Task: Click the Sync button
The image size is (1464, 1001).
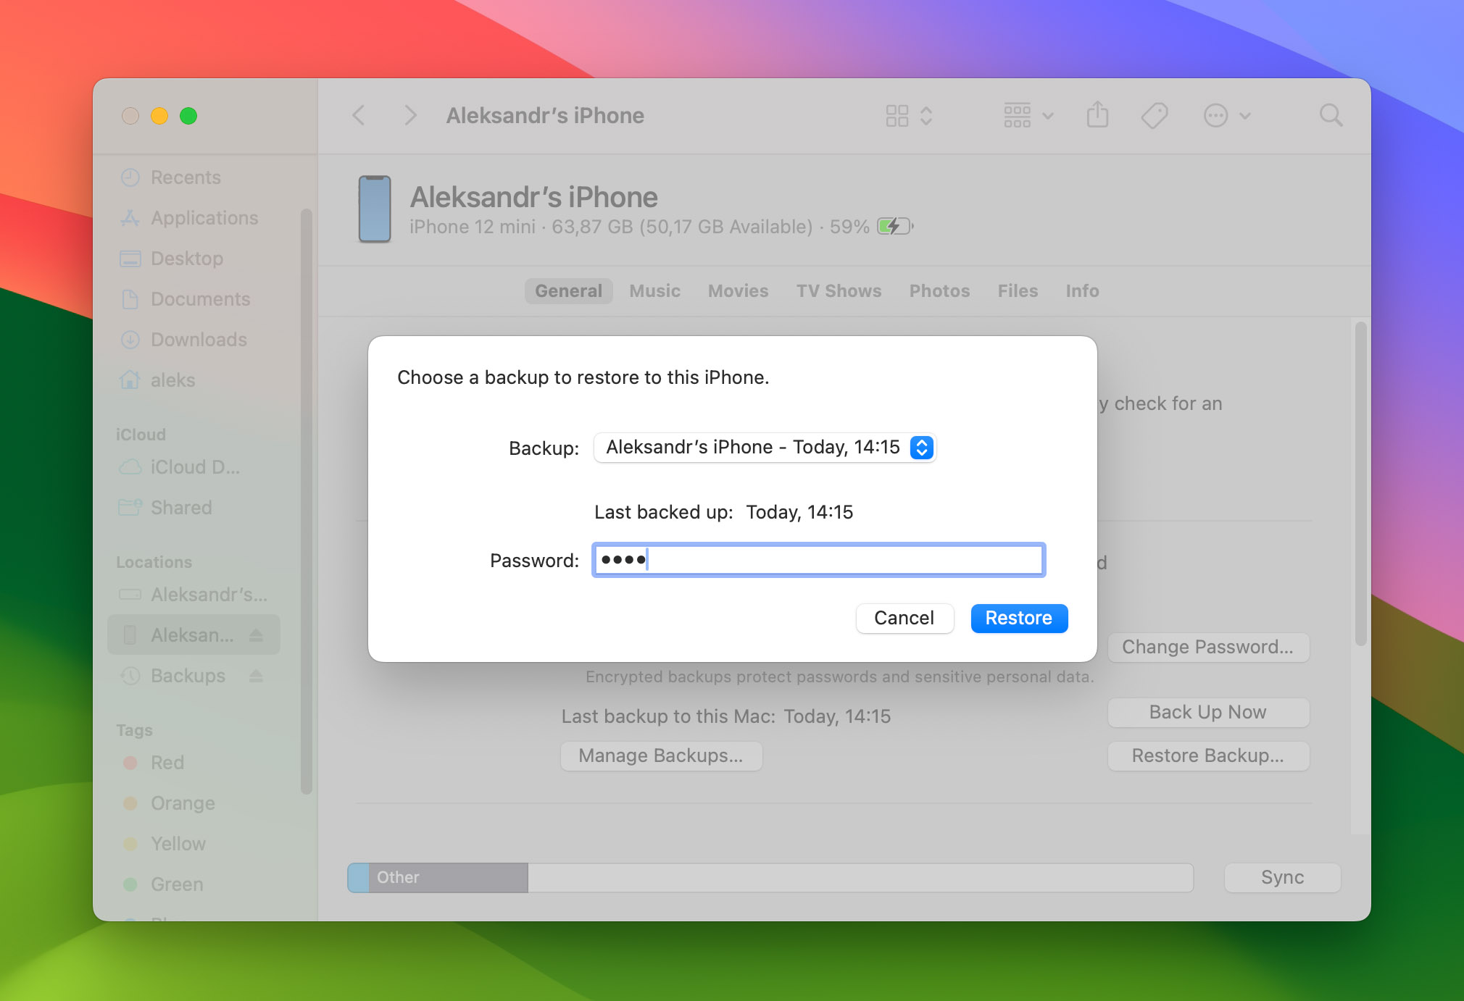Action: point(1282,877)
